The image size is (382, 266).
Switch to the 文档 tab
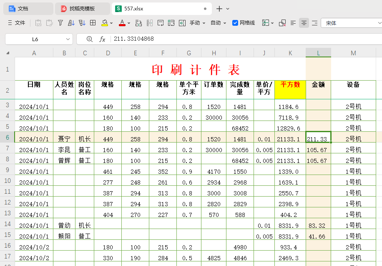point(28,9)
